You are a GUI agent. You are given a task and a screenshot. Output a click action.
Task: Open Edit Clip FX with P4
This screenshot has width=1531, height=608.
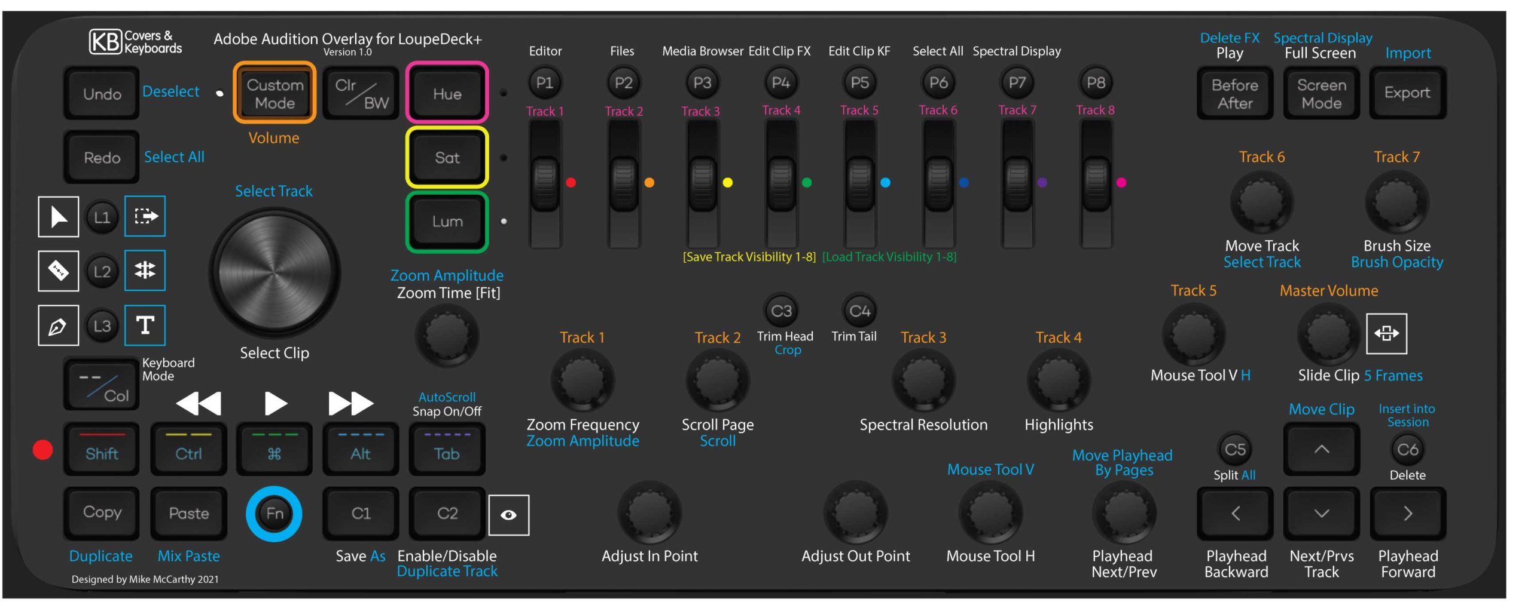pyautogui.click(x=780, y=82)
